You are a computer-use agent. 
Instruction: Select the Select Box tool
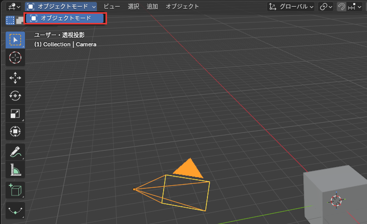tap(15, 40)
